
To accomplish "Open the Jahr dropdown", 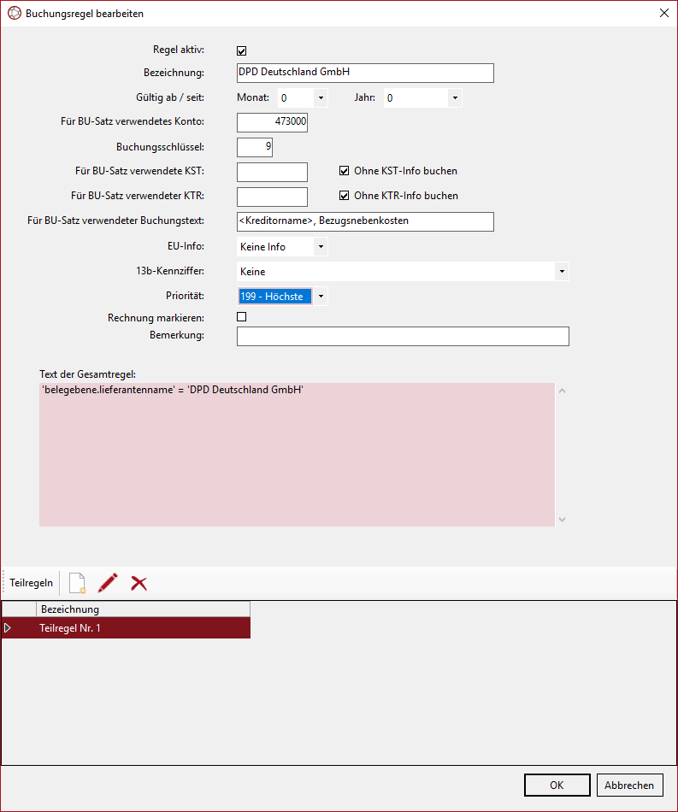I will point(454,98).
